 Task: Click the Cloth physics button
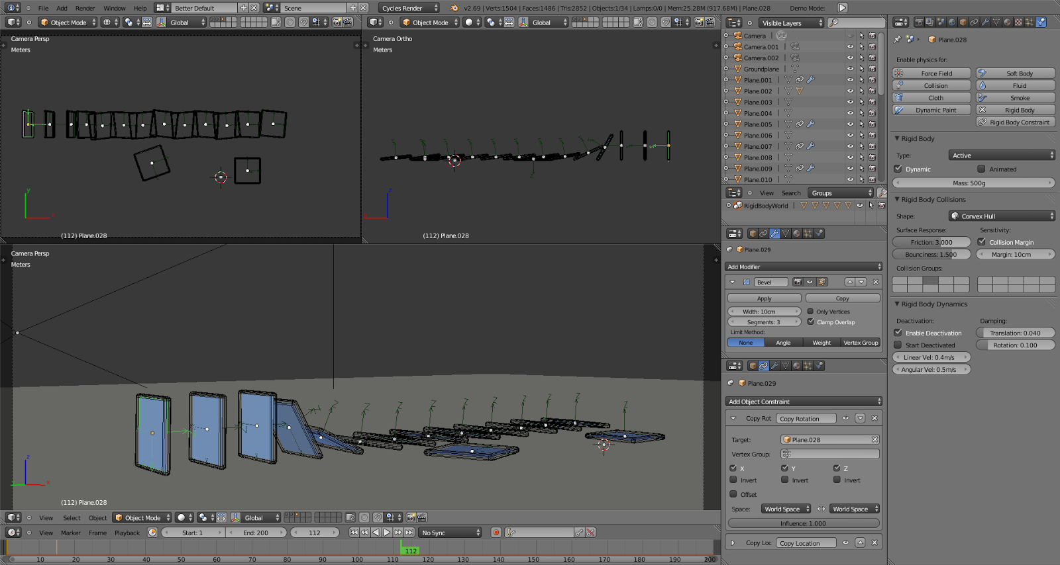(x=931, y=98)
